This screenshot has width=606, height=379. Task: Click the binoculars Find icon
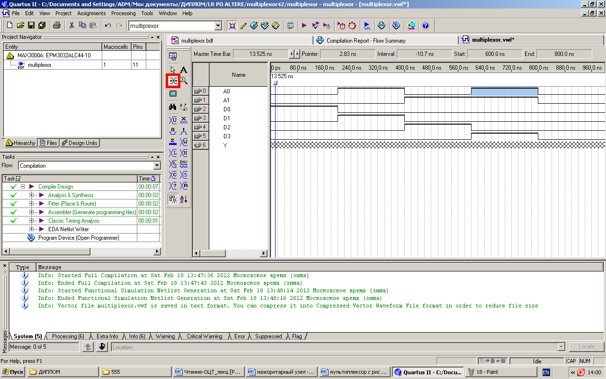click(173, 108)
